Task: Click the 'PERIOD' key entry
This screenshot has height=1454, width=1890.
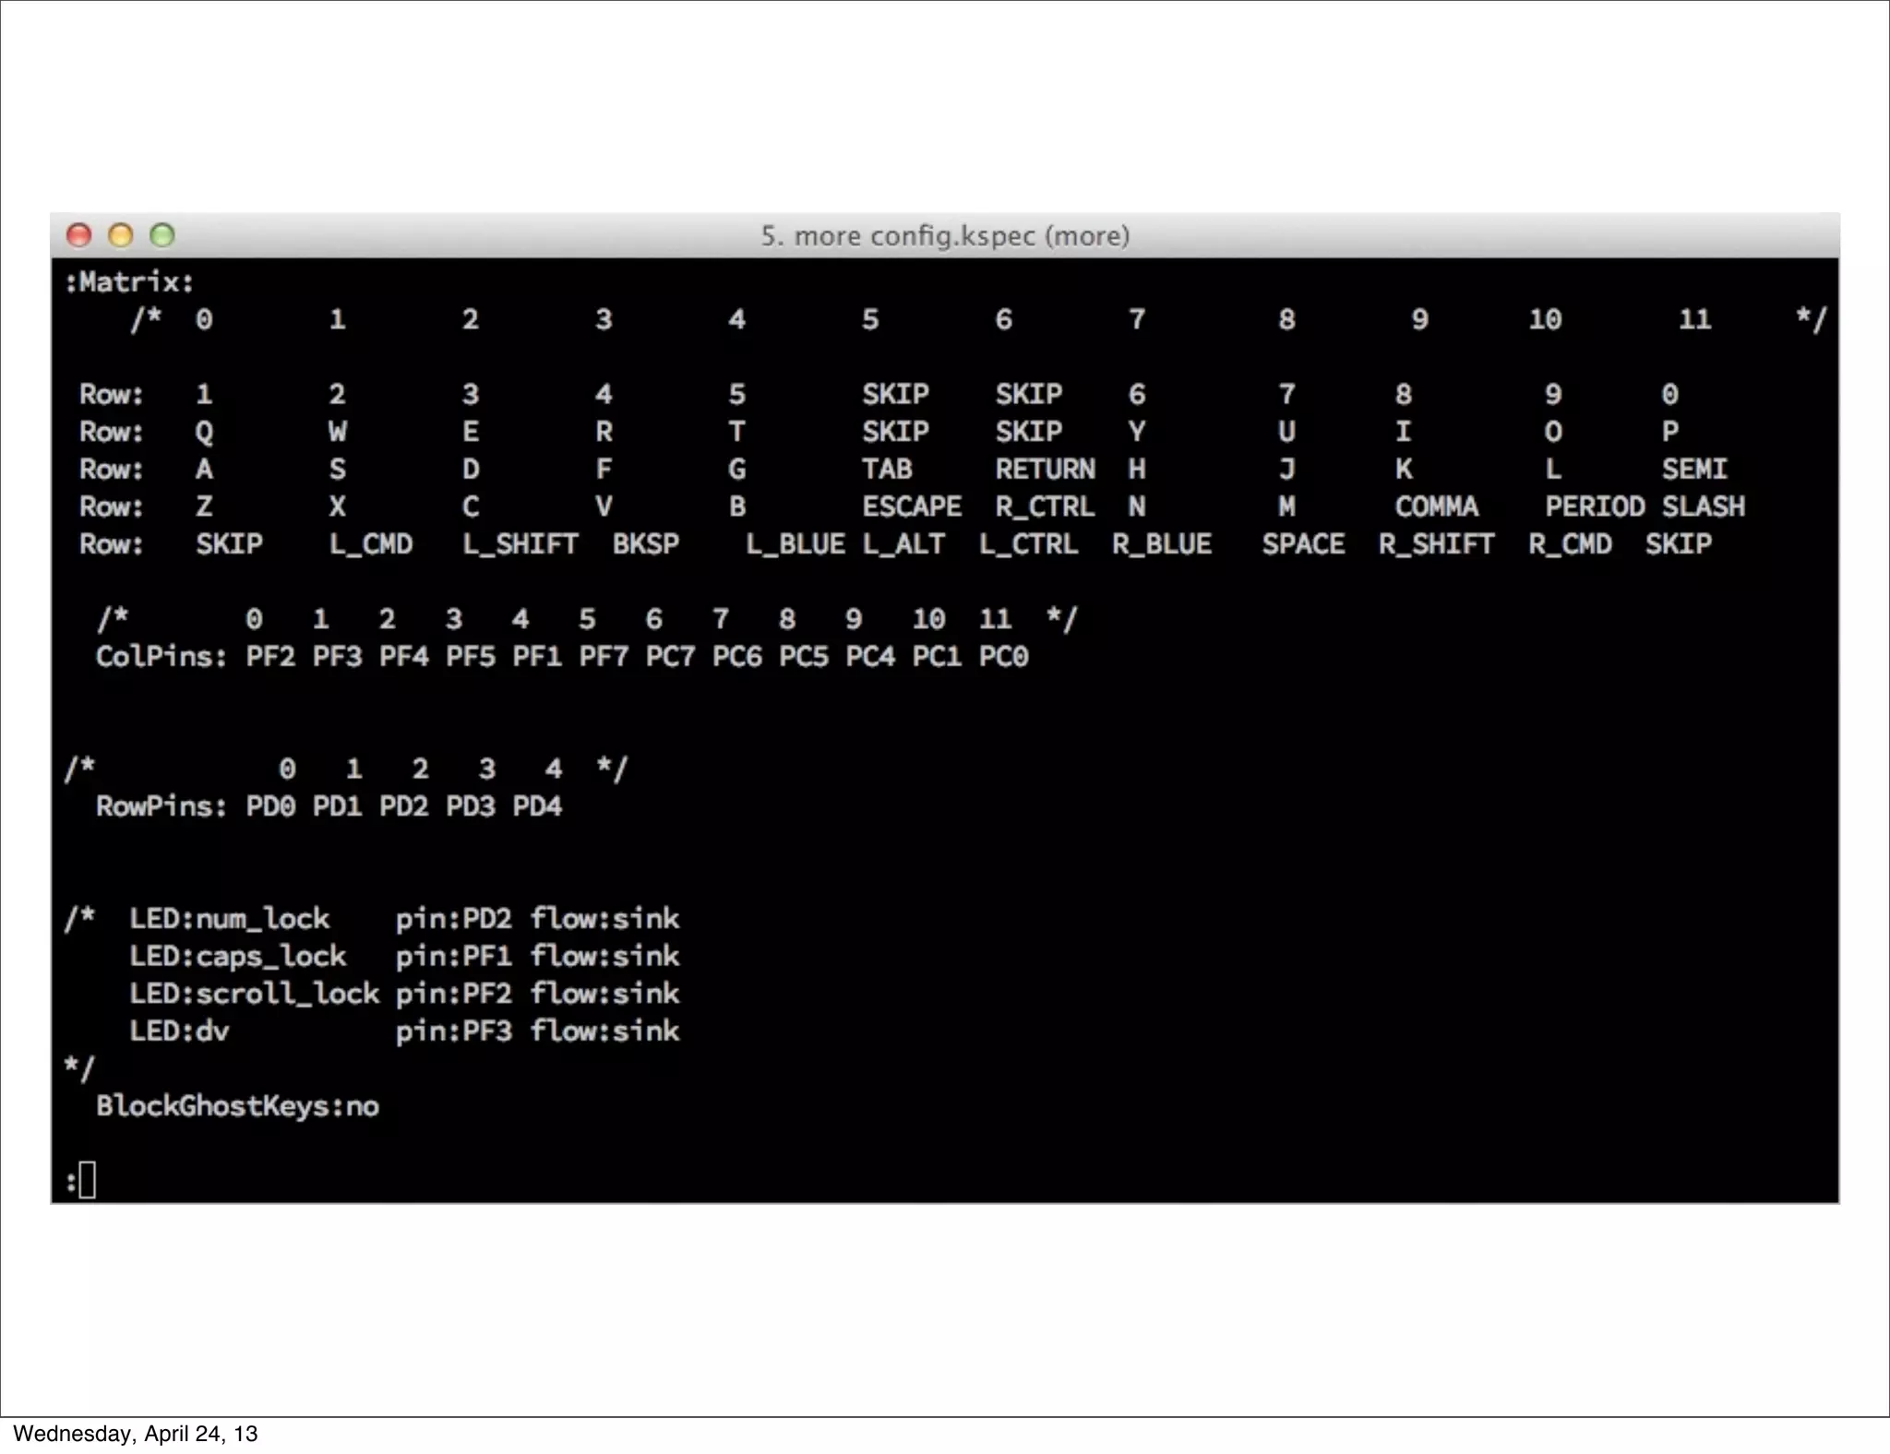Action: pyautogui.click(x=1595, y=507)
